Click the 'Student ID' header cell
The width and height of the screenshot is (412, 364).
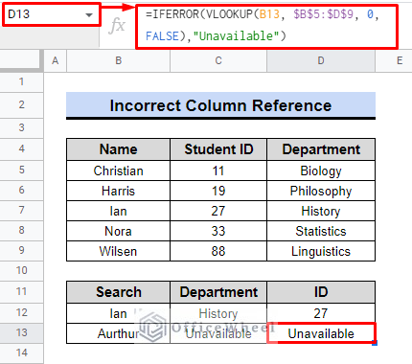click(218, 149)
